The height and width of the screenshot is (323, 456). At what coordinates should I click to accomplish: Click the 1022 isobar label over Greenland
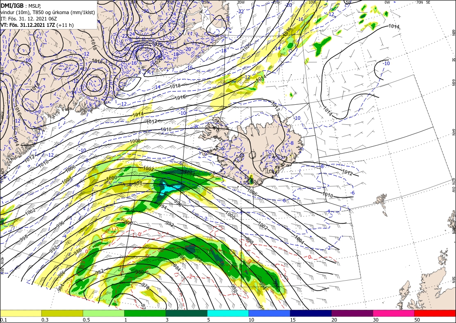[157, 45]
